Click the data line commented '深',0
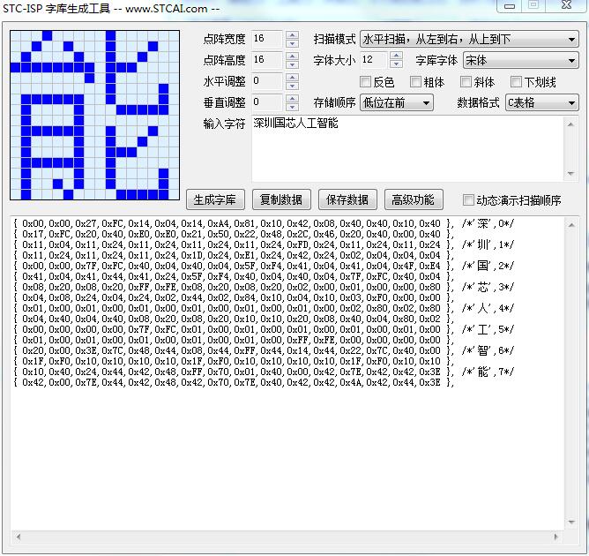Viewport: 589px width, 556px height. point(263,223)
